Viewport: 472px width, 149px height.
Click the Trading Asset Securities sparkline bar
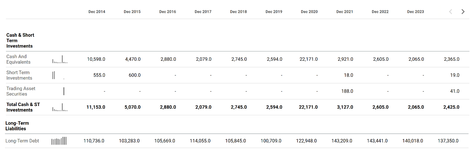point(64,91)
